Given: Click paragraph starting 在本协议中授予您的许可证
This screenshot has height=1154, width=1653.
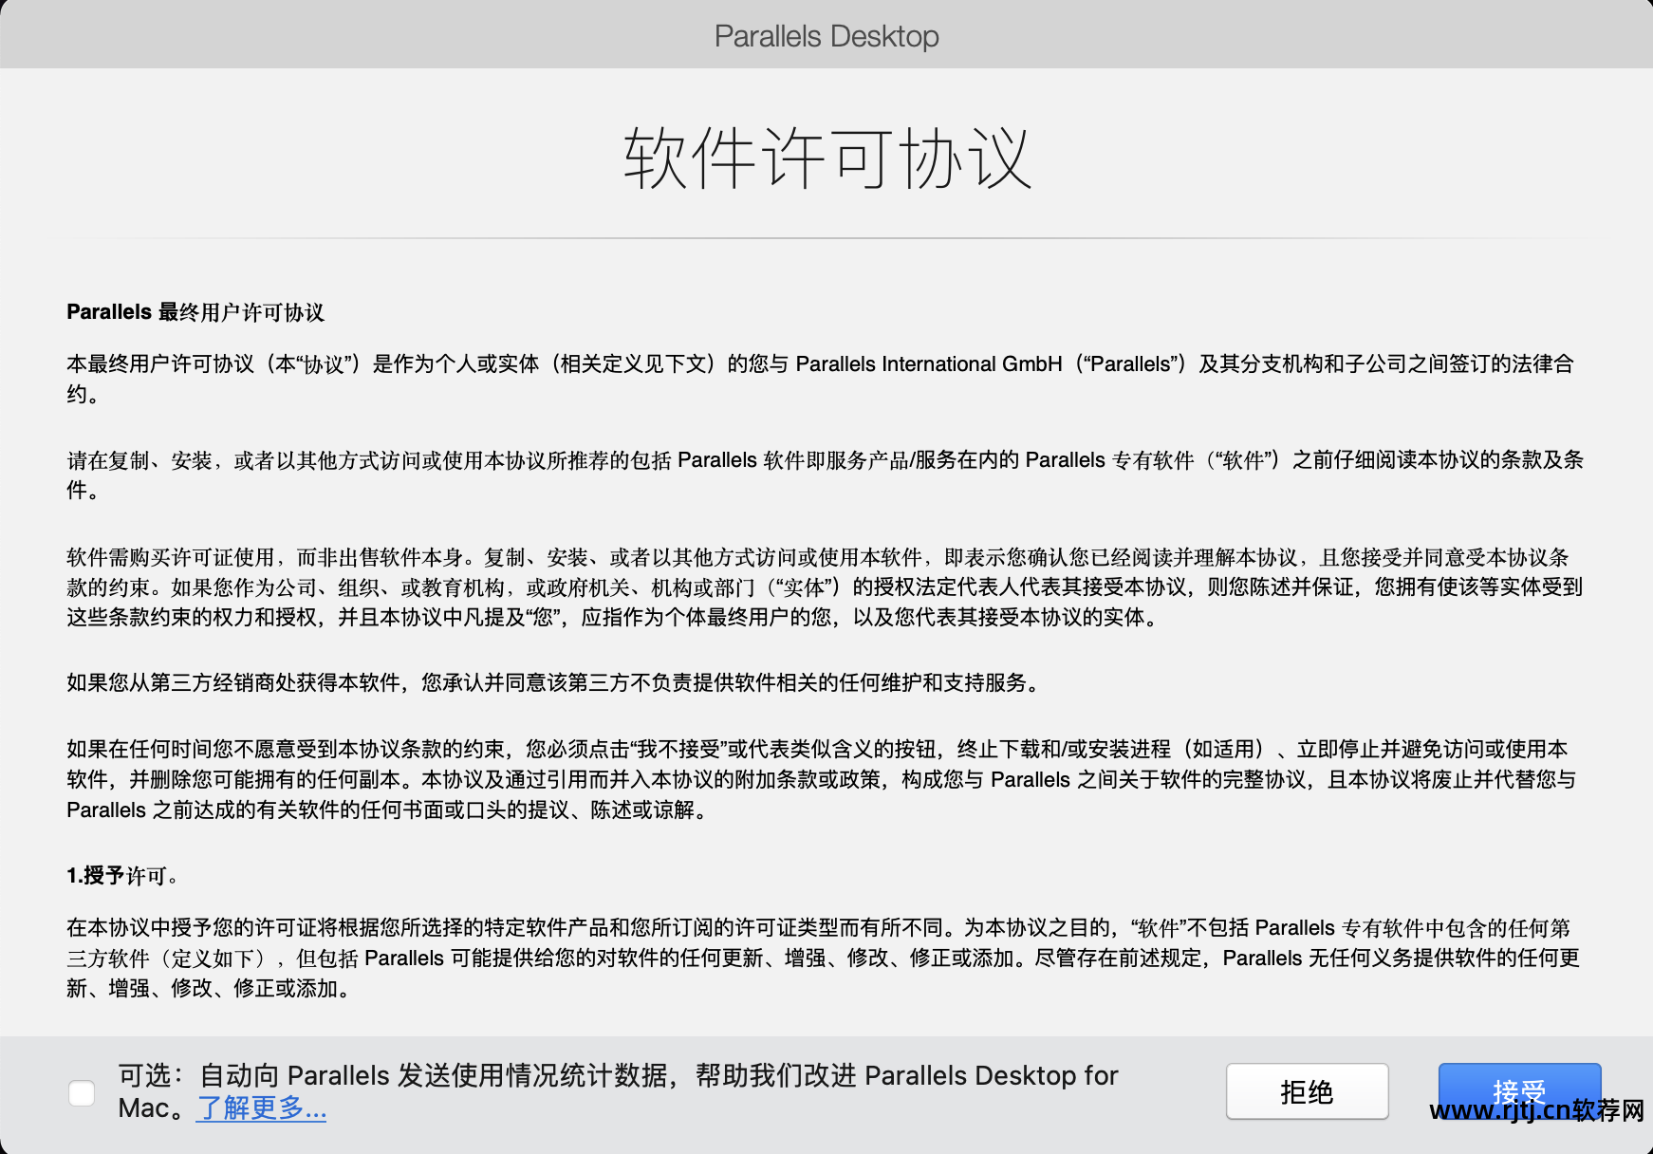Looking at the screenshot, I should point(823,958).
